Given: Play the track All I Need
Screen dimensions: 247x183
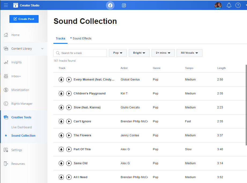Looking at the screenshot, I should tap(69, 177).
